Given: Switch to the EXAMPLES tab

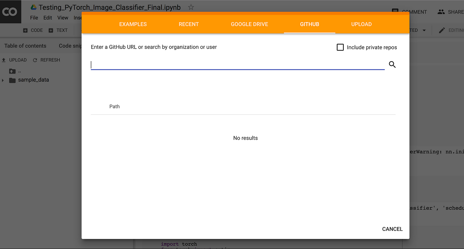Looking at the screenshot, I should point(133,24).
